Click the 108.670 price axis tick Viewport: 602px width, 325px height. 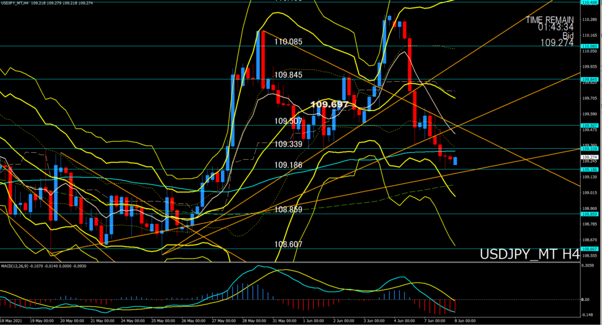pyautogui.click(x=589, y=240)
